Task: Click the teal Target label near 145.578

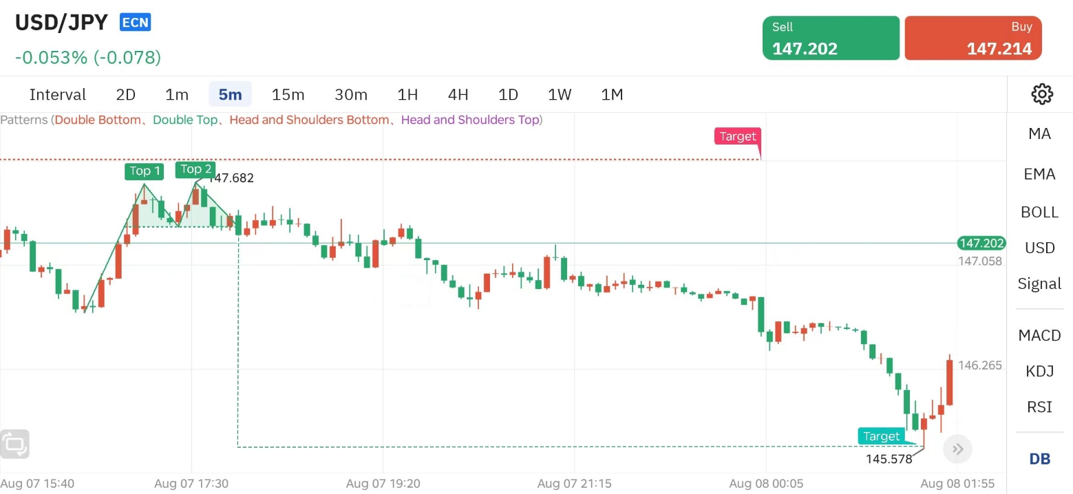Action: coord(881,436)
